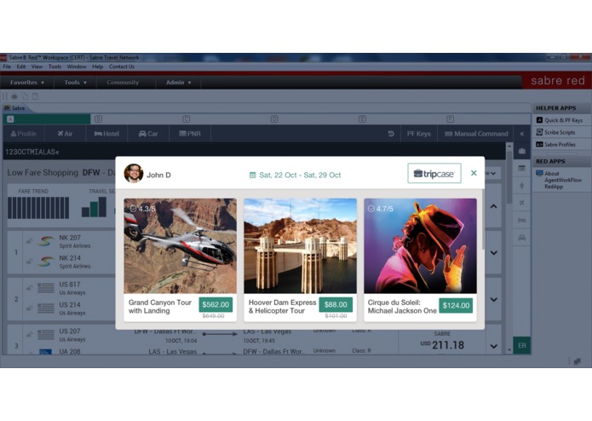Open the Car tab
Viewport: 592px width, 421px height.
[x=148, y=134]
